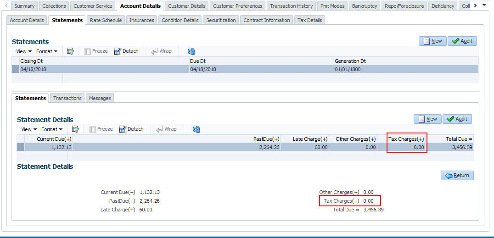Select the lower Statements tab

31,98
